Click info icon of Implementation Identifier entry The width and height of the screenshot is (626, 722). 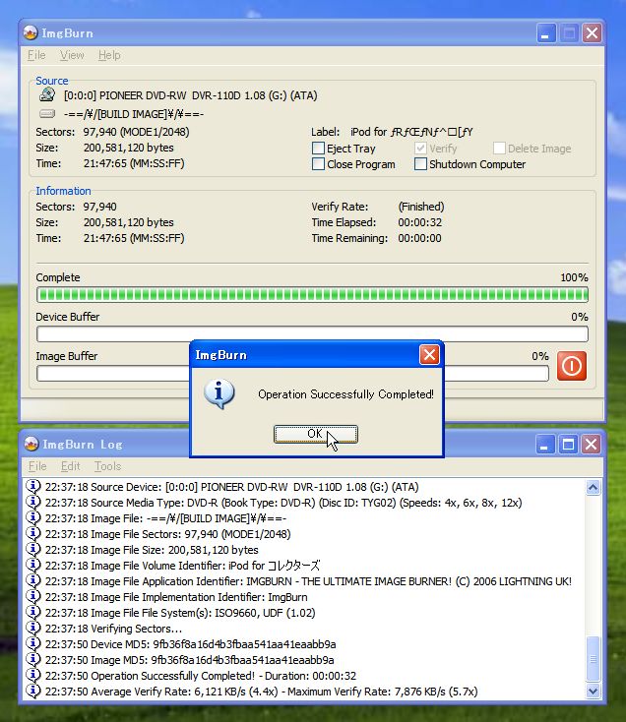33,596
